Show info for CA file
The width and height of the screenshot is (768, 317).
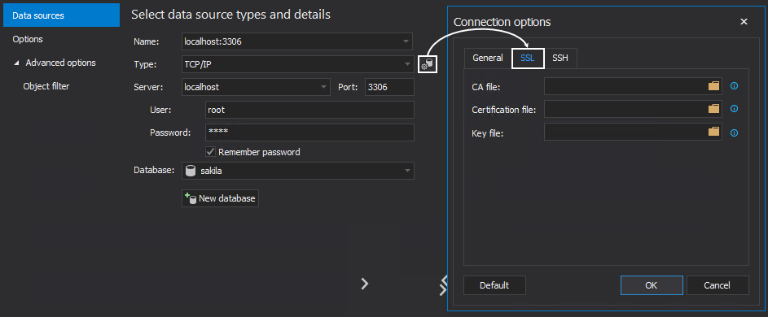[x=734, y=86]
